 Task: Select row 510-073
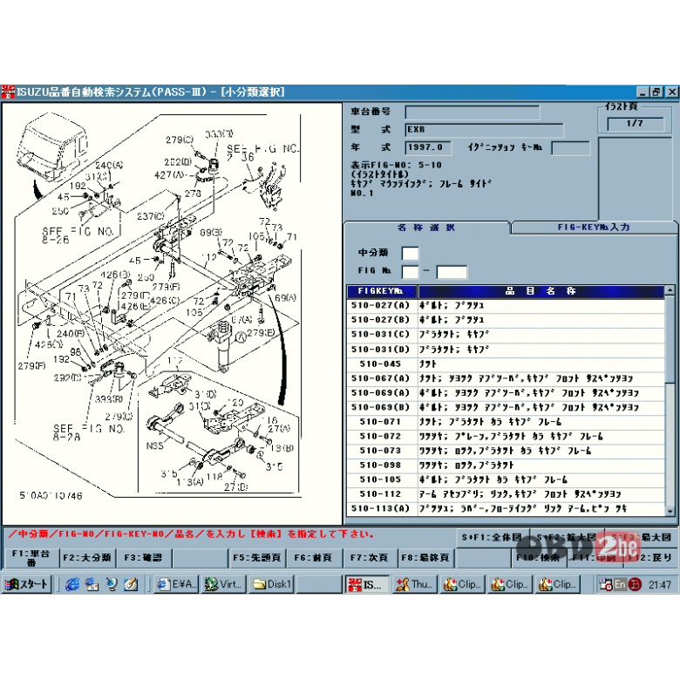coord(506,451)
